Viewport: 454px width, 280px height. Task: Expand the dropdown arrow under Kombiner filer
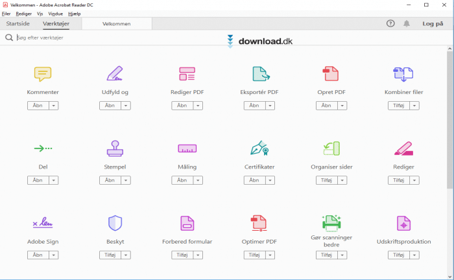[414, 106]
